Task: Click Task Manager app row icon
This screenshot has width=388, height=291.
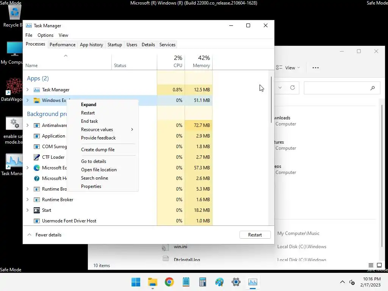Action: 37,89
